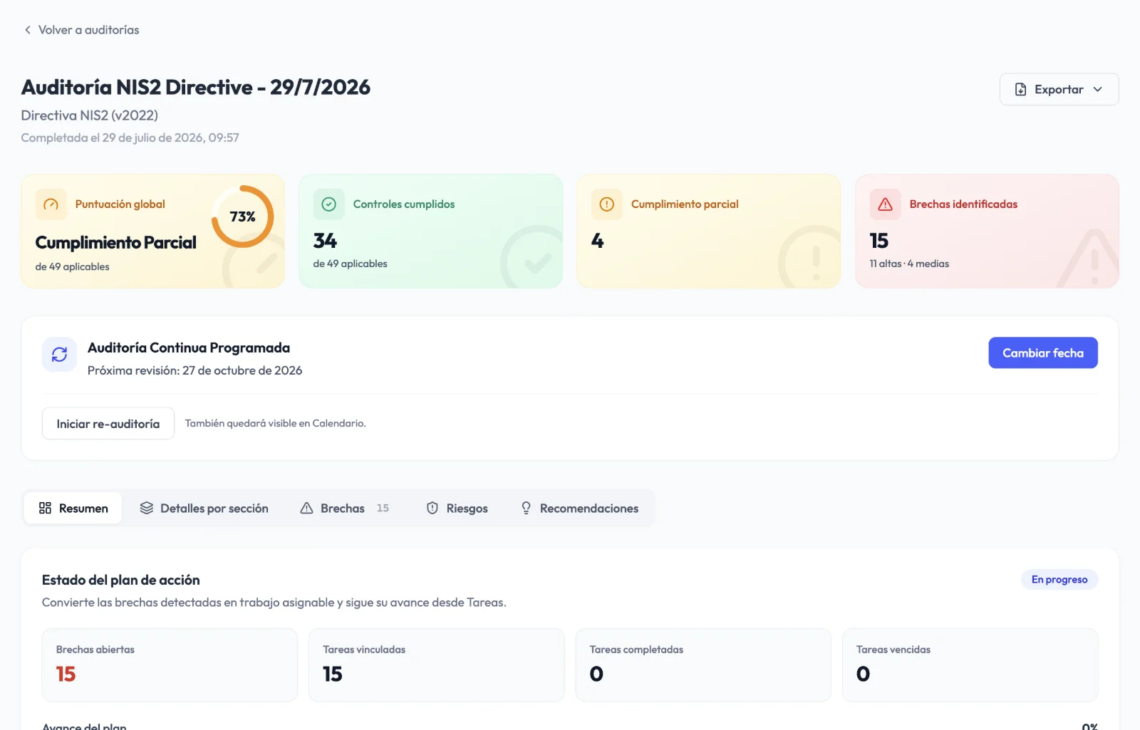Click the grid icon on Resumen tab
Viewport: 1140px width, 730px height.
(45, 508)
